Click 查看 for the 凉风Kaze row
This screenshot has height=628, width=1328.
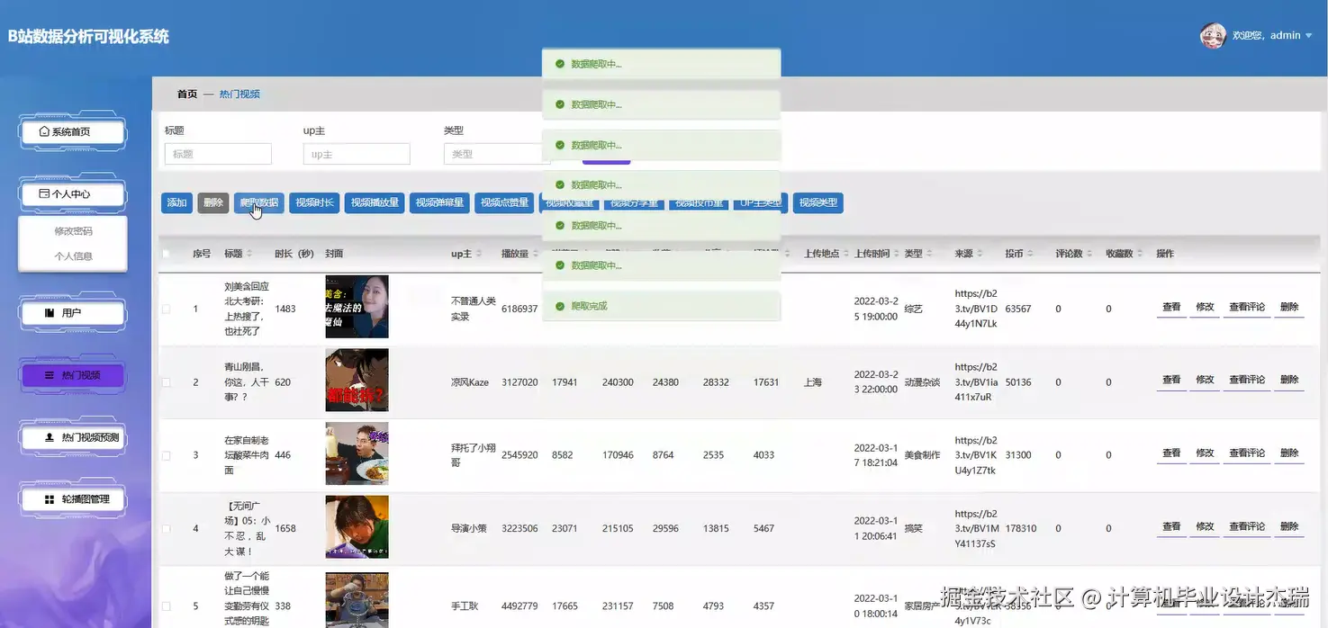[1171, 381]
